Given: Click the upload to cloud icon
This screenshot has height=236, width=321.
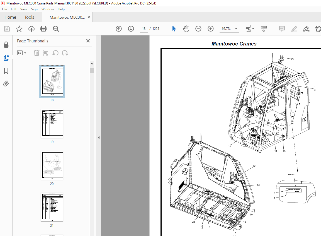Looking at the screenshot, I should click(31, 29).
